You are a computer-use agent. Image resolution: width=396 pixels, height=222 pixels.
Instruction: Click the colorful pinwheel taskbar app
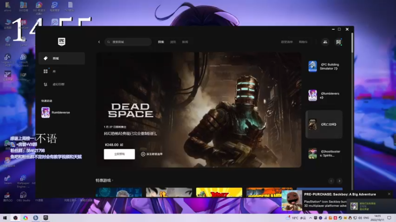25,218
